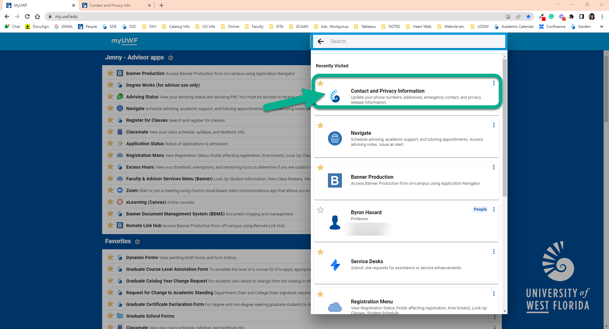Viewport: 609px width, 329px height.
Task: Open three-dot menu on Byron Havard card
Action: 494,209
